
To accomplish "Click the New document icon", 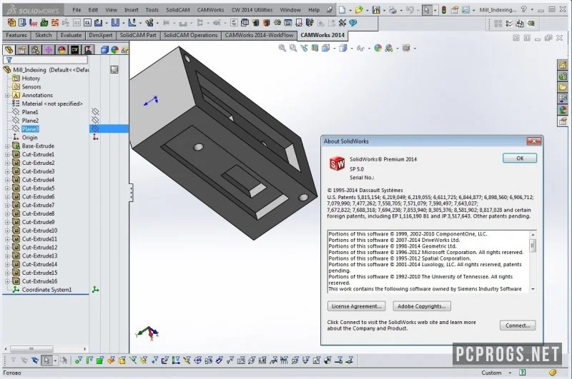I will pyautogui.click(x=342, y=10).
